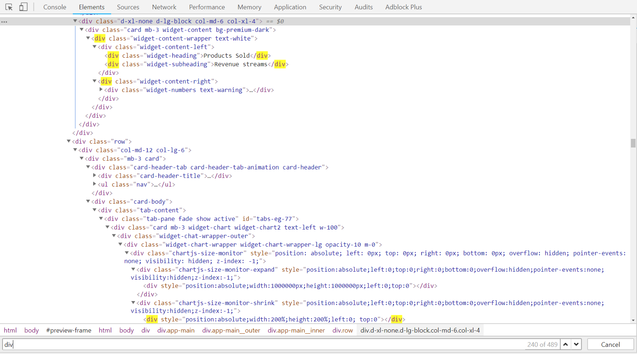Expand the widget-numbers text-warning div
This screenshot has width=637, height=354.
pyautogui.click(x=101, y=90)
